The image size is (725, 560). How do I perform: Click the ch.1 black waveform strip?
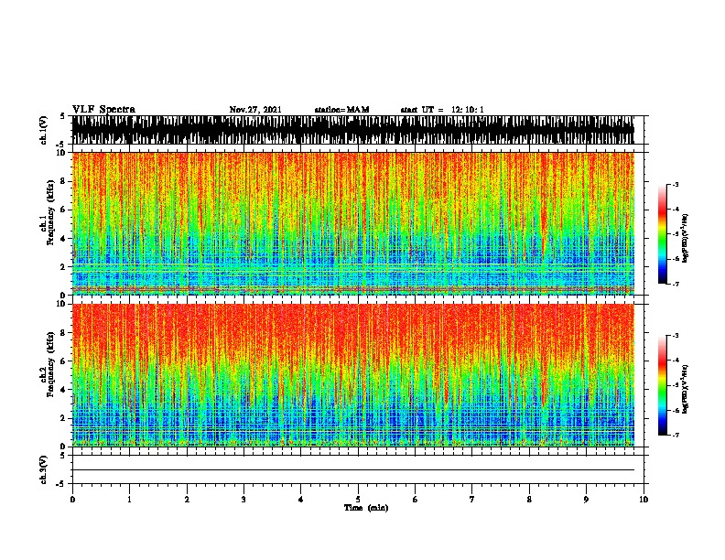[353, 130]
